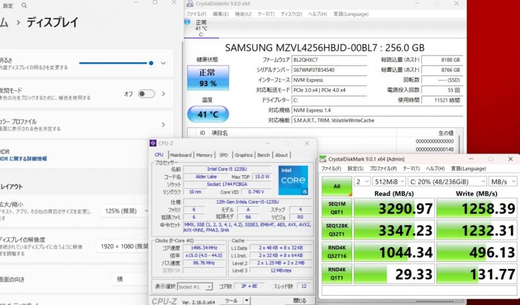Click the CPU-Z ツール button
Viewport: 520px width, 305px height.
click(x=231, y=301)
